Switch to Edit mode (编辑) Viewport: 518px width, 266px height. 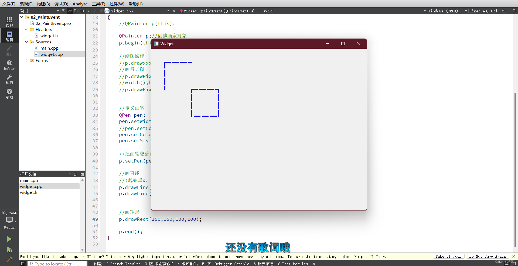[x=9, y=36]
